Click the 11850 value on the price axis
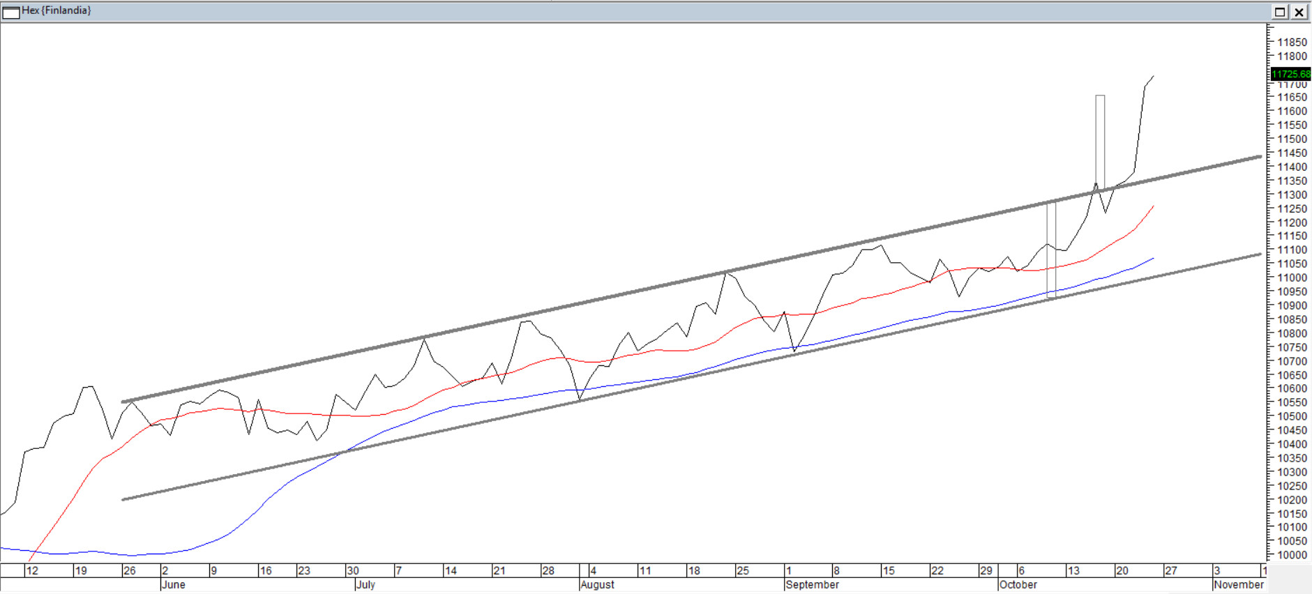1312x594 pixels. [x=1292, y=43]
